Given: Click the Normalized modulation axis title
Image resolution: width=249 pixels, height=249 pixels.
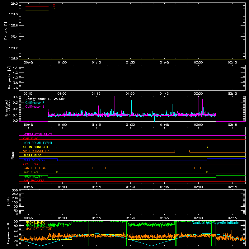Looking at the screenshot, I should pyautogui.click(x=8, y=109).
